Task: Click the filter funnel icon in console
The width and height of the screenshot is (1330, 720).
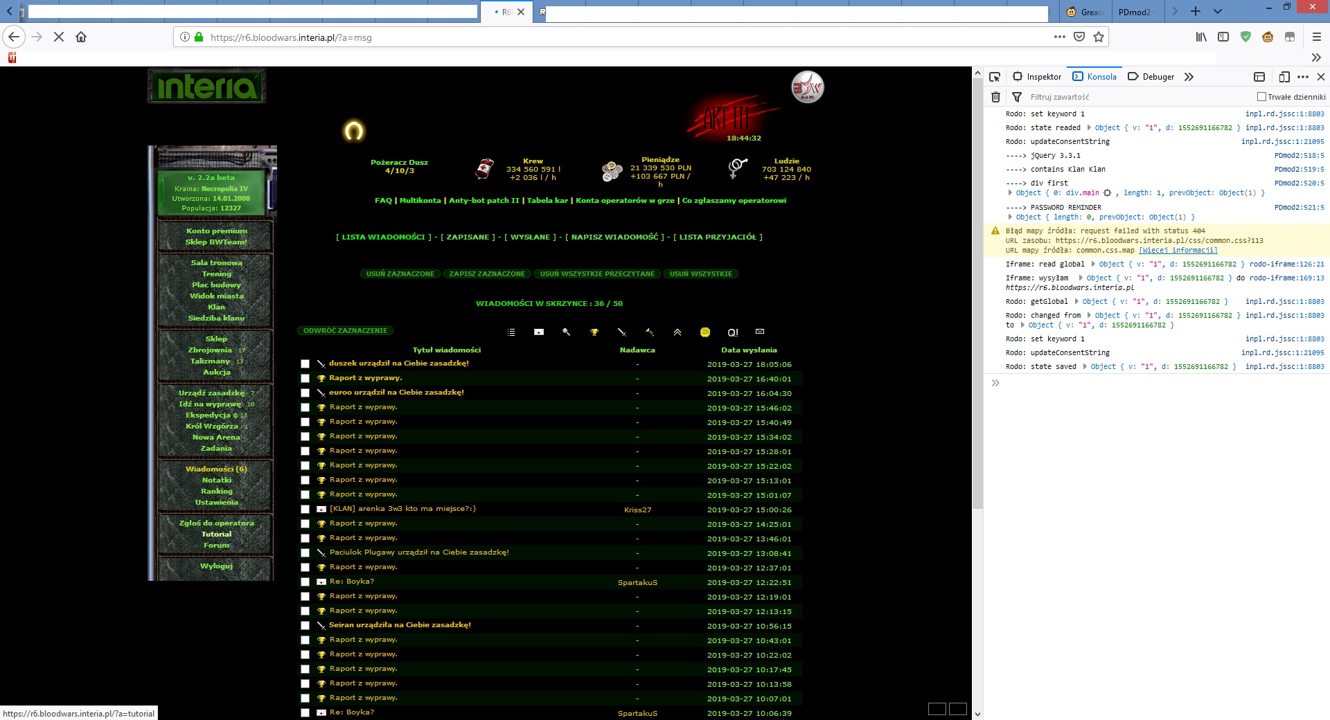Action: pos(1016,97)
